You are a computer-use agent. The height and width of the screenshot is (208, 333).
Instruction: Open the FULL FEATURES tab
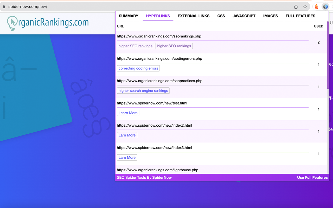coord(300,16)
